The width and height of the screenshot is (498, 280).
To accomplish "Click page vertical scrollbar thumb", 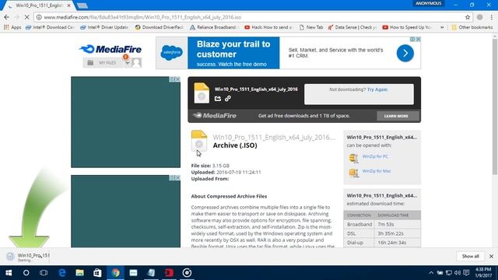I will (x=495, y=107).
